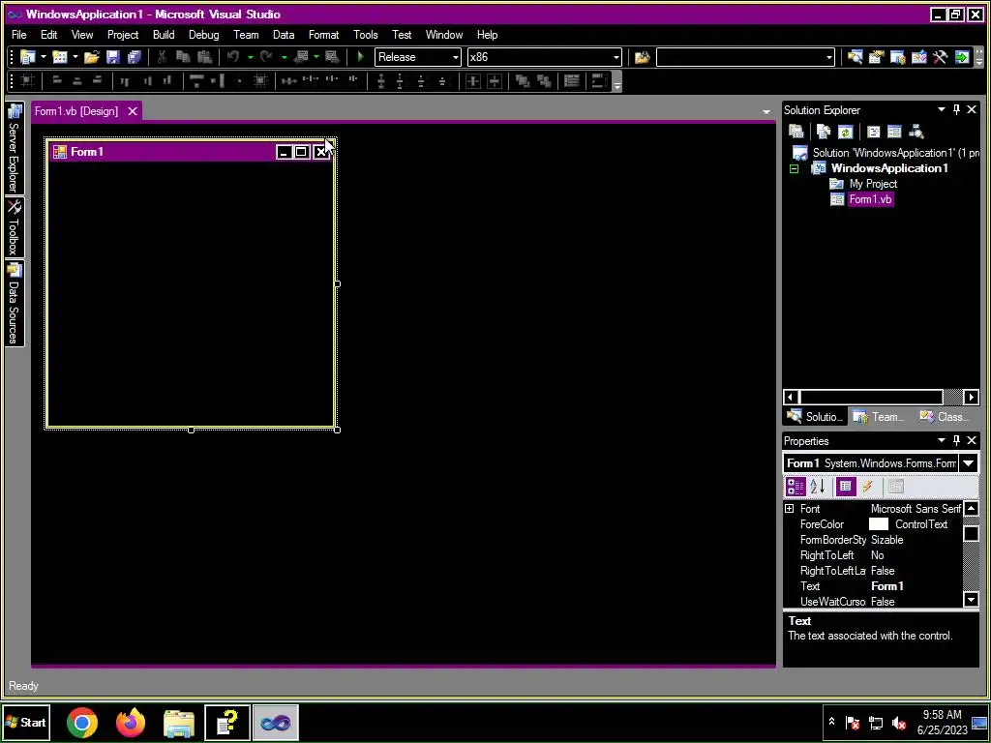Open the Tools menu

365,35
